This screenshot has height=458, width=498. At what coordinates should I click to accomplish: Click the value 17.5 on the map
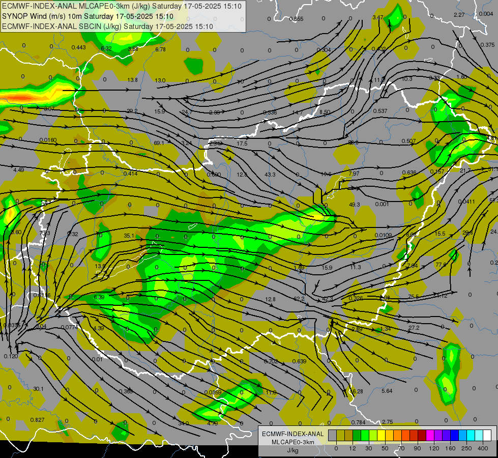click(242, 144)
